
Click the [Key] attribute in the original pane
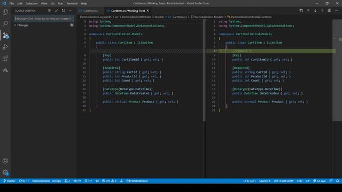[107, 55]
